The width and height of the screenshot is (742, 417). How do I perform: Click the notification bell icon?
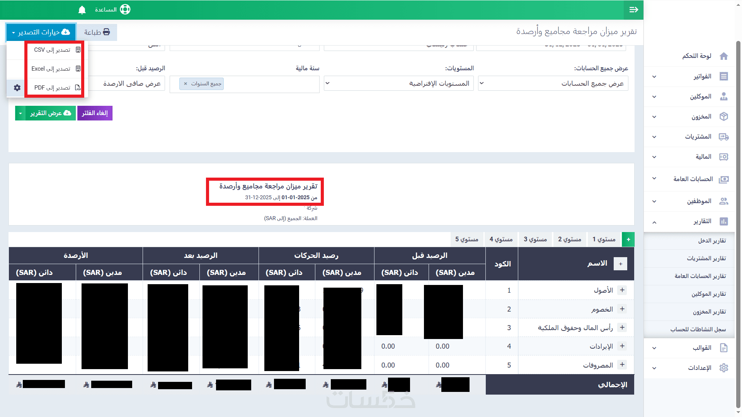(82, 10)
